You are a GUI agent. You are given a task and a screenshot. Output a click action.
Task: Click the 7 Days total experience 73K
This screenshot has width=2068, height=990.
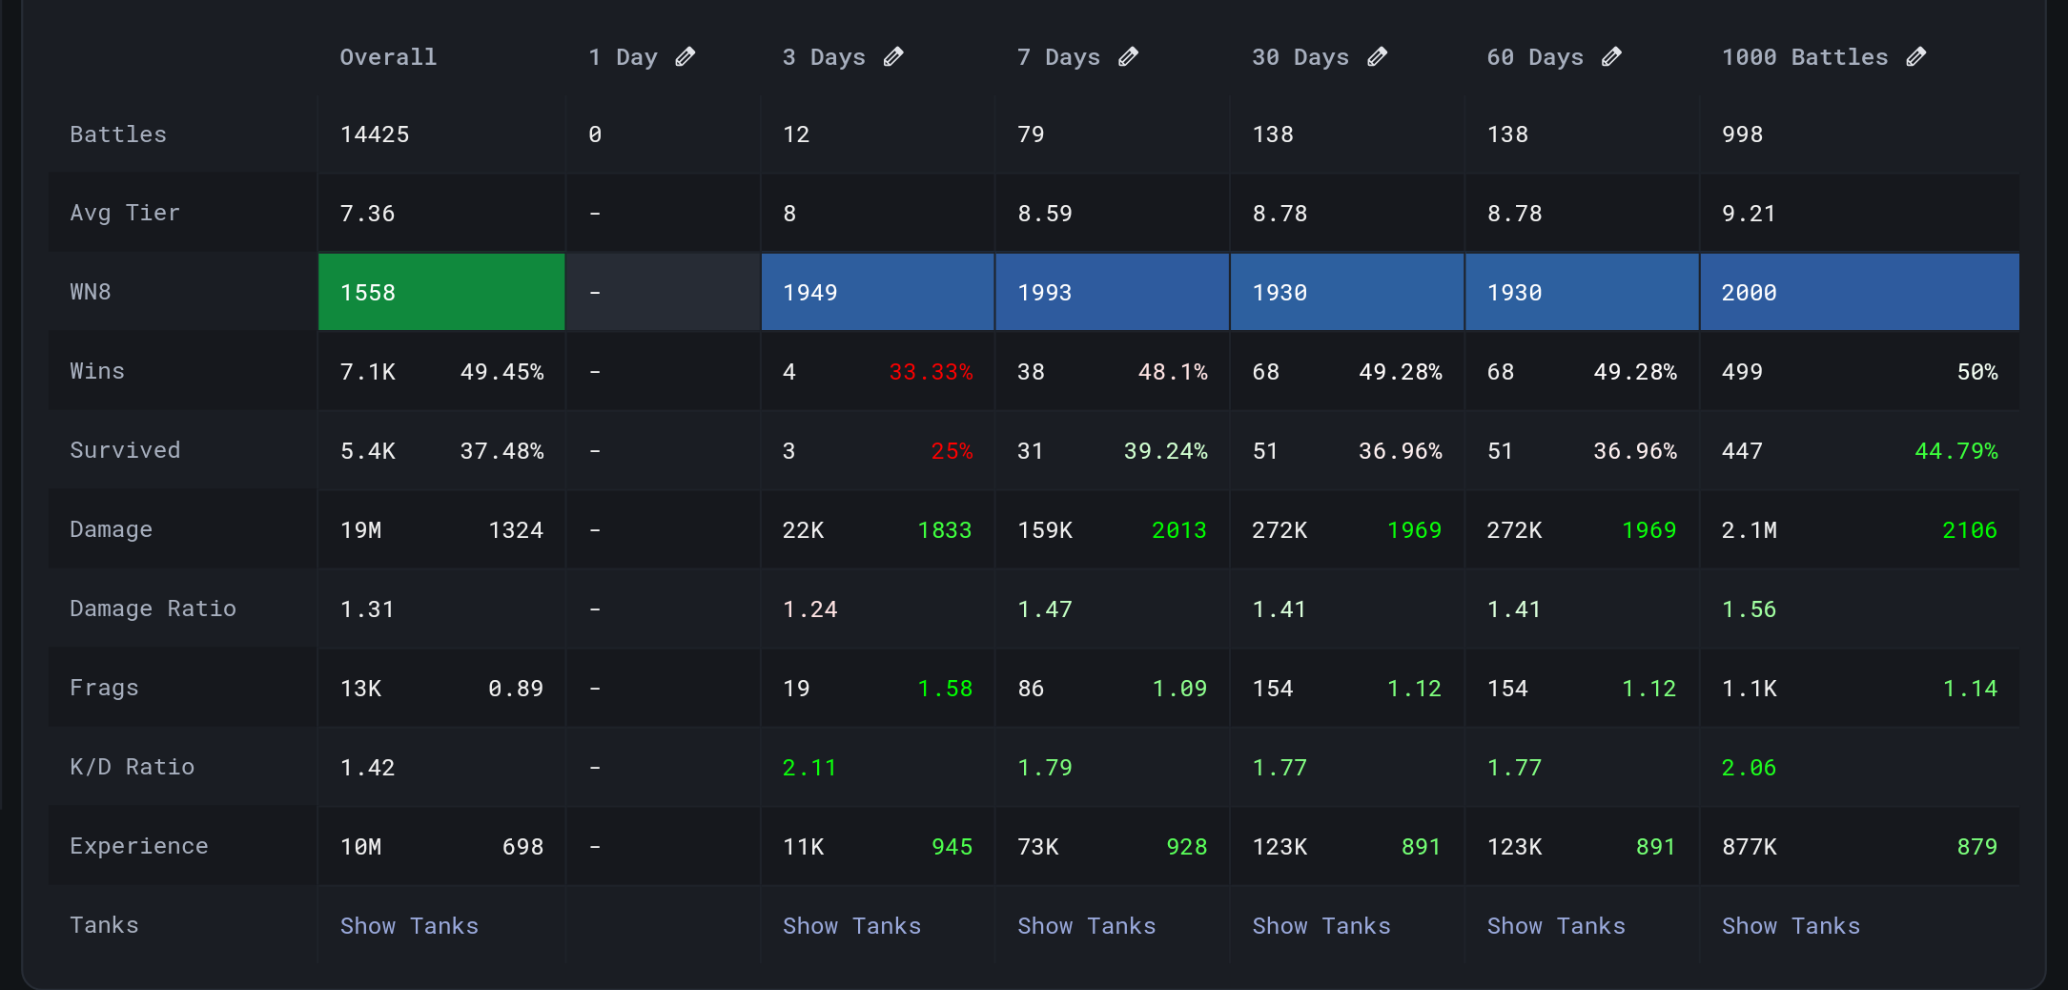tap(1037, 847)
